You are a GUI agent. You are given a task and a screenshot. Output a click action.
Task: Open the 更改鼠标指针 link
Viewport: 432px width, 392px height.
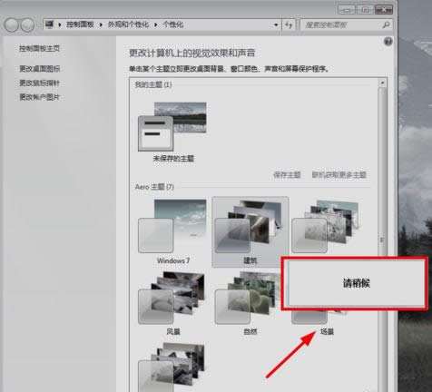tap(40, 83)
